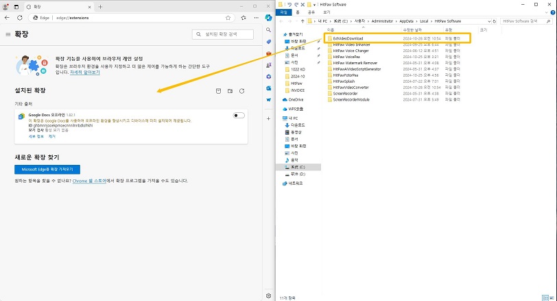
Task: Open Edge favorites list icon
Action: 244,18
